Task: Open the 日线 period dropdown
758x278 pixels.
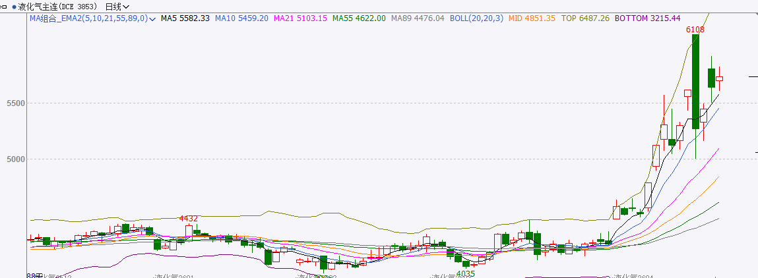Action: click(x=117, y=7)
